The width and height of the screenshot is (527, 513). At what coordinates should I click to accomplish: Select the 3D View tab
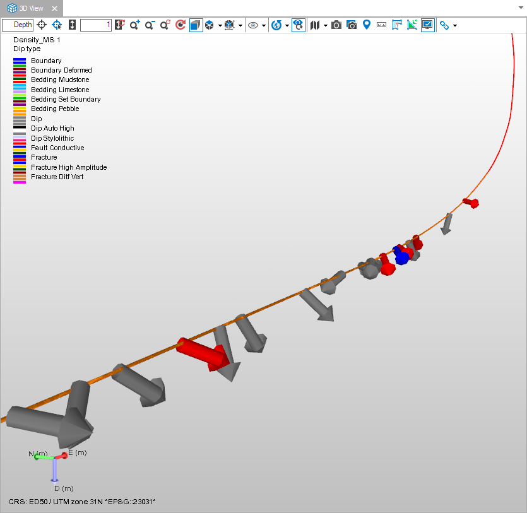32,9
